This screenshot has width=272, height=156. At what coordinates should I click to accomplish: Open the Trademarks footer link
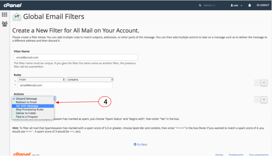pyautogui.click(x=236, y=155)
